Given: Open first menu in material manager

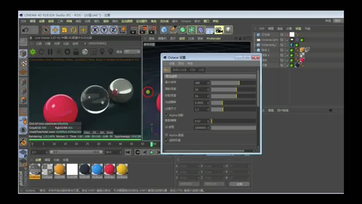Looking at the screenshot, I should click(x=38, y=160).
